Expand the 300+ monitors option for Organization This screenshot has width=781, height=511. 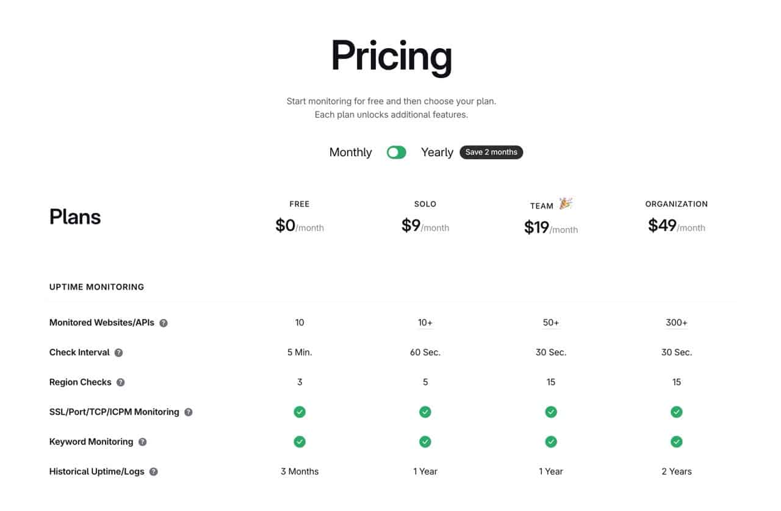[676, 323]
